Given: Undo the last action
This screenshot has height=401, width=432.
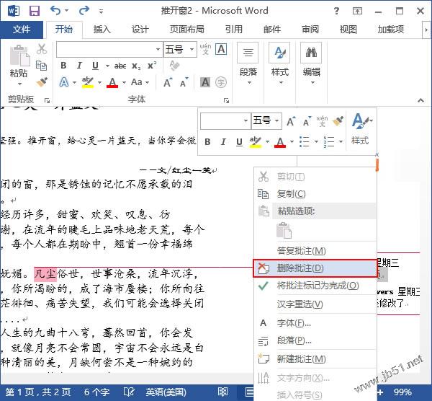Looking at the screenshot, I should click(x=55, y=11).
